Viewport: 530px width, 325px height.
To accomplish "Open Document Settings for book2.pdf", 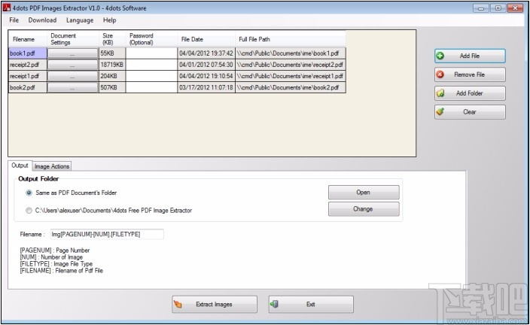I will pyautogui.click(x=73, y=87).
